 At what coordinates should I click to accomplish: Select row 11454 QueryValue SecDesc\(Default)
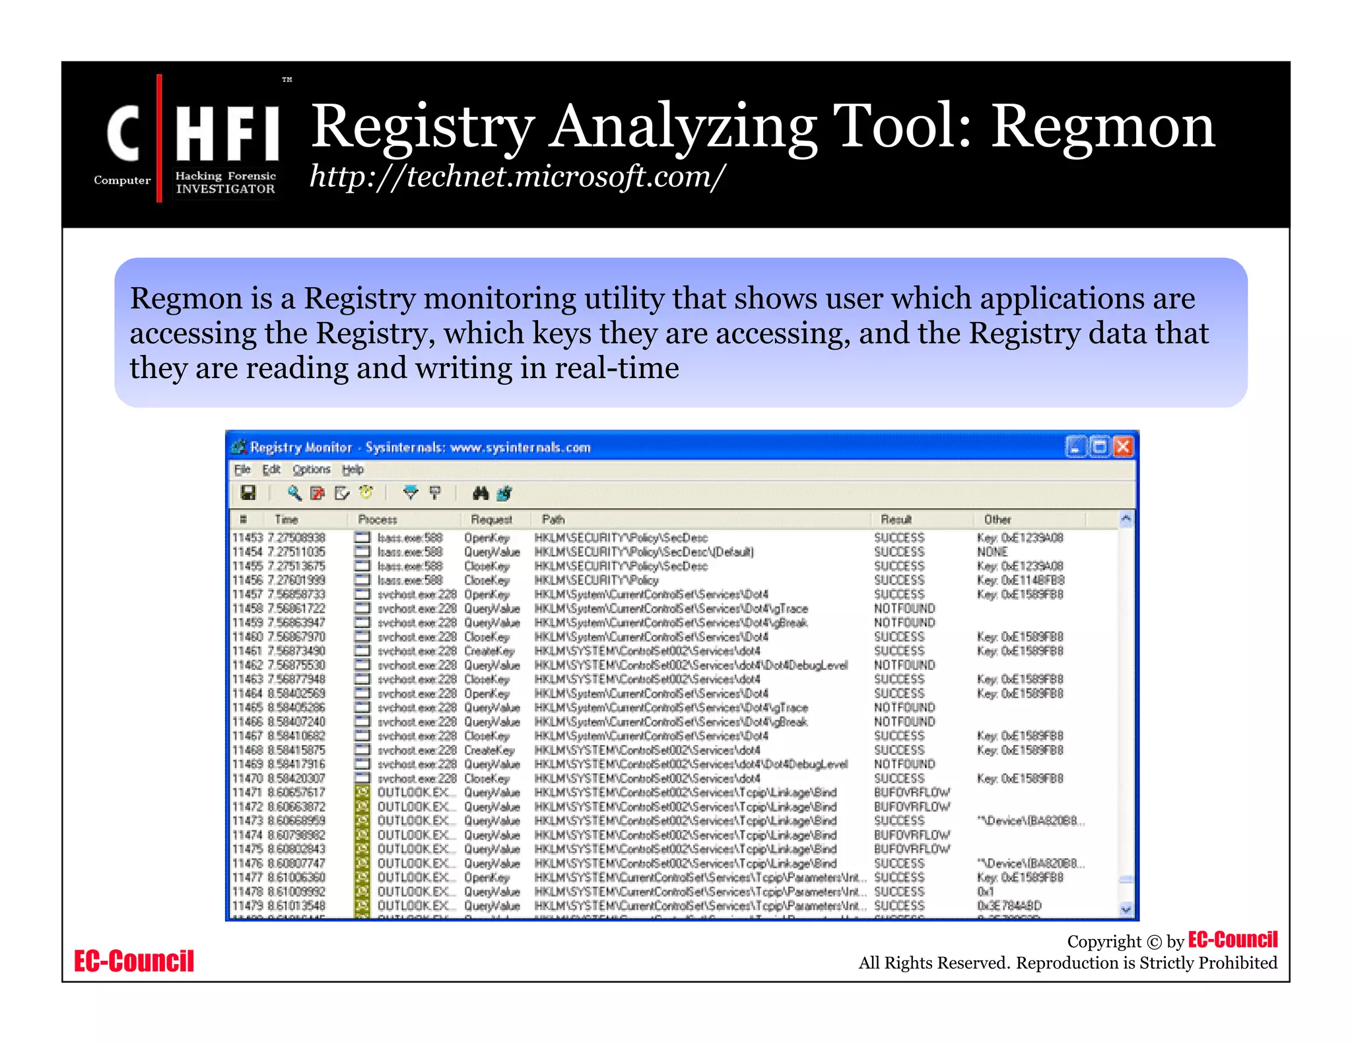pos(673,552)
